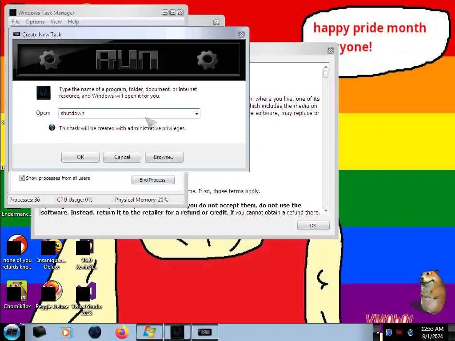Viewport: 455px width, 341px height.
Task: Click the Endermanc... desktop icon label
Action: point(16,214)
